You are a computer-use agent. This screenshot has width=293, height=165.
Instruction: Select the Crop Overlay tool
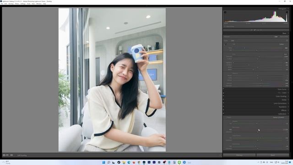click(251, 30)
